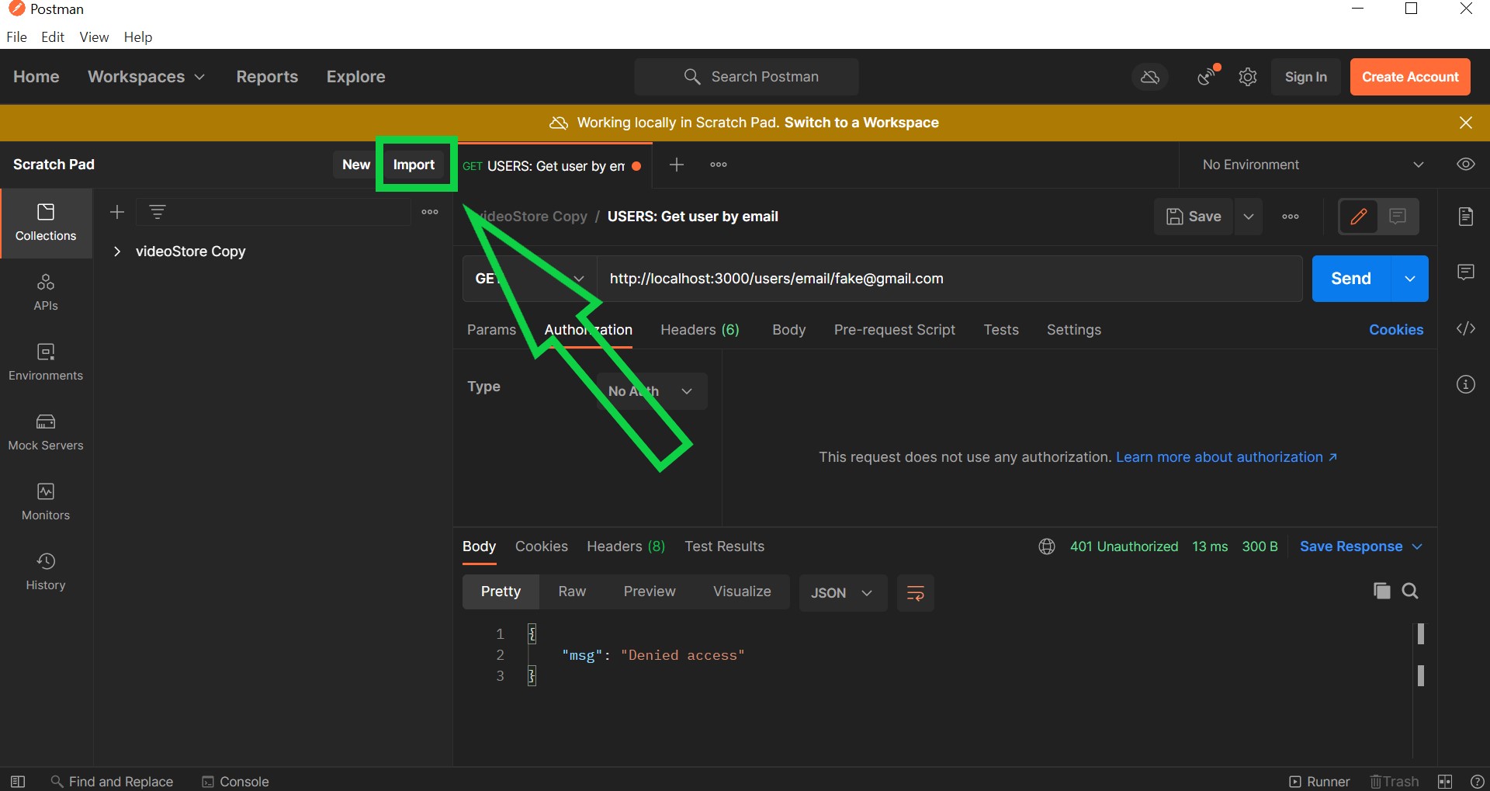Click the cloud sync offline icon
1490x791 pixels.
(x=1150, y=77)
